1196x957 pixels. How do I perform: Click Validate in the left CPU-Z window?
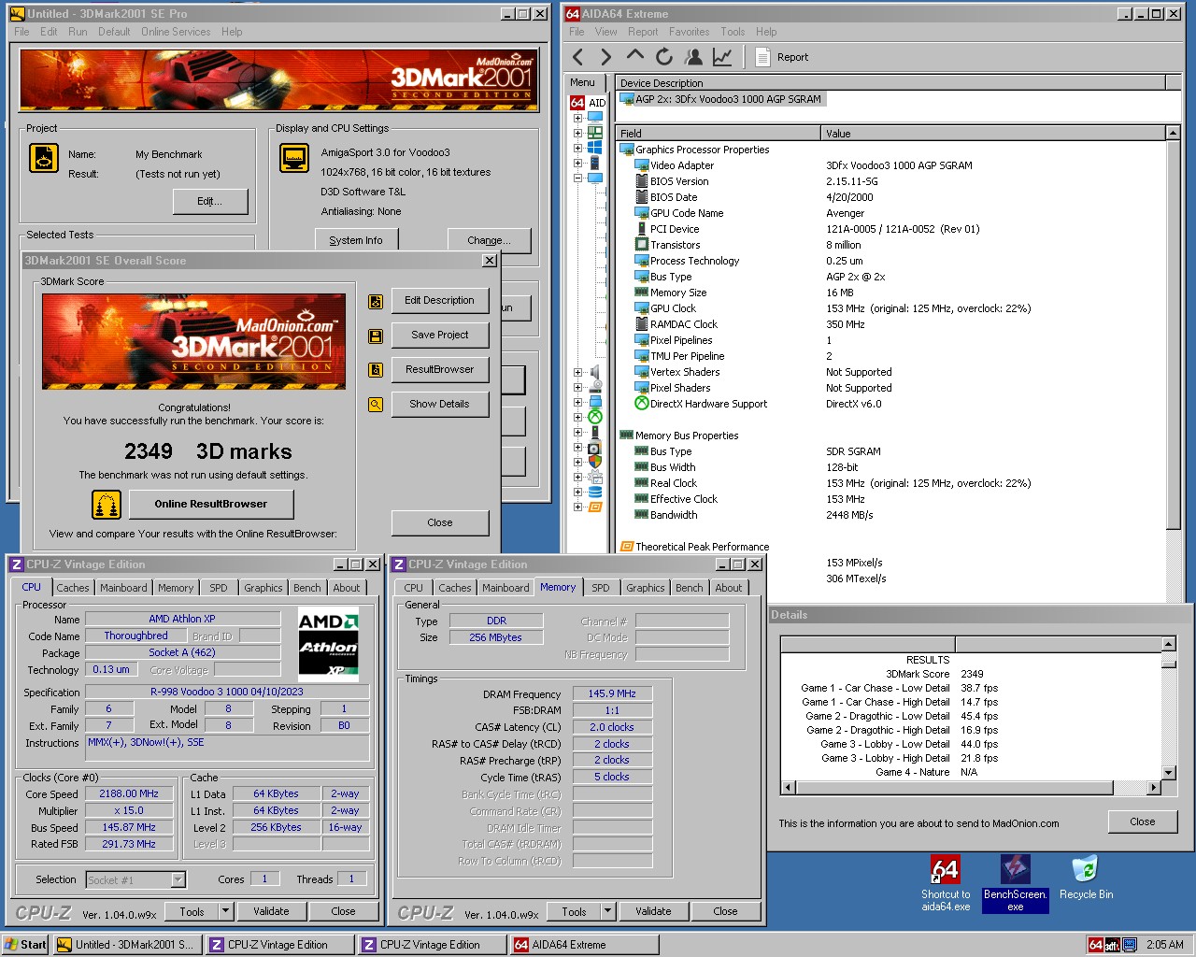coord(271,911)
